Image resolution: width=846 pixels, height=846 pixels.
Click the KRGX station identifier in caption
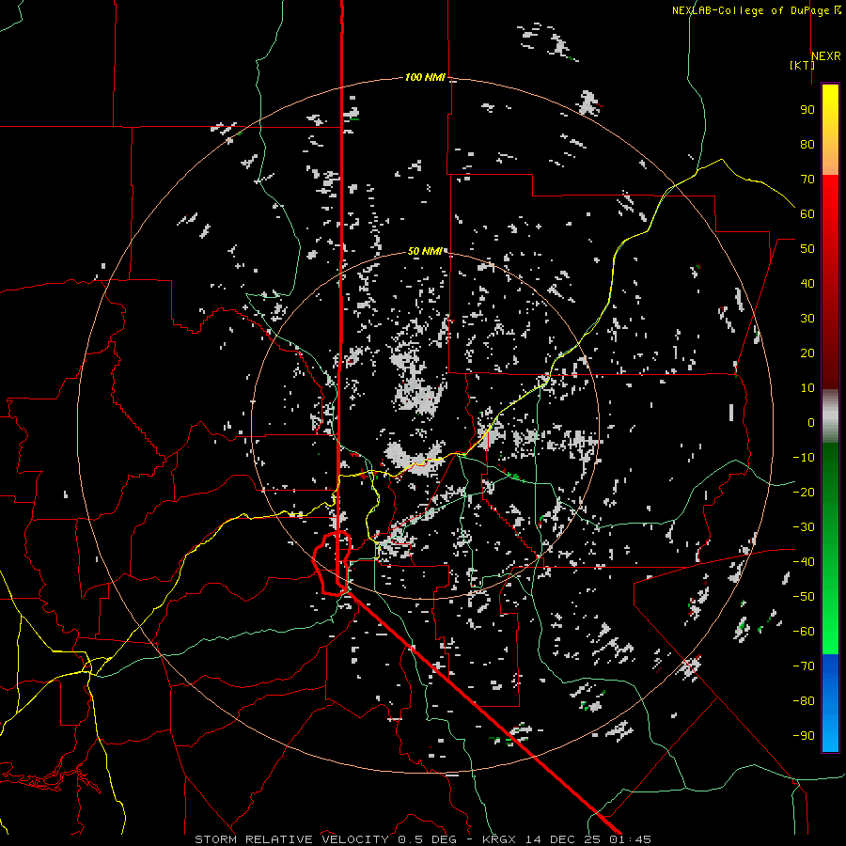click(500, 839)
